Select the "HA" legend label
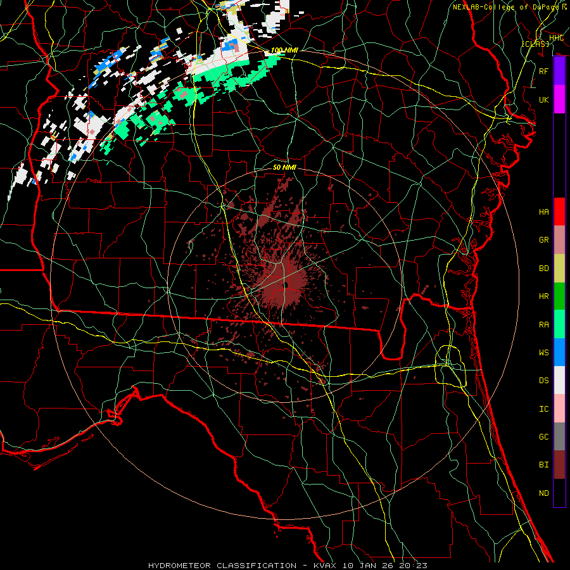570x570 pixels. (x=544, y=212)
